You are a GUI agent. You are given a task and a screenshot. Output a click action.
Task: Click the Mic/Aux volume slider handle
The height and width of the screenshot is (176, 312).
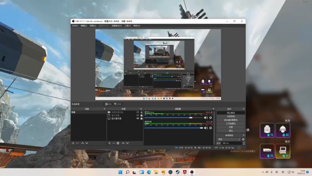pos(191,118)
